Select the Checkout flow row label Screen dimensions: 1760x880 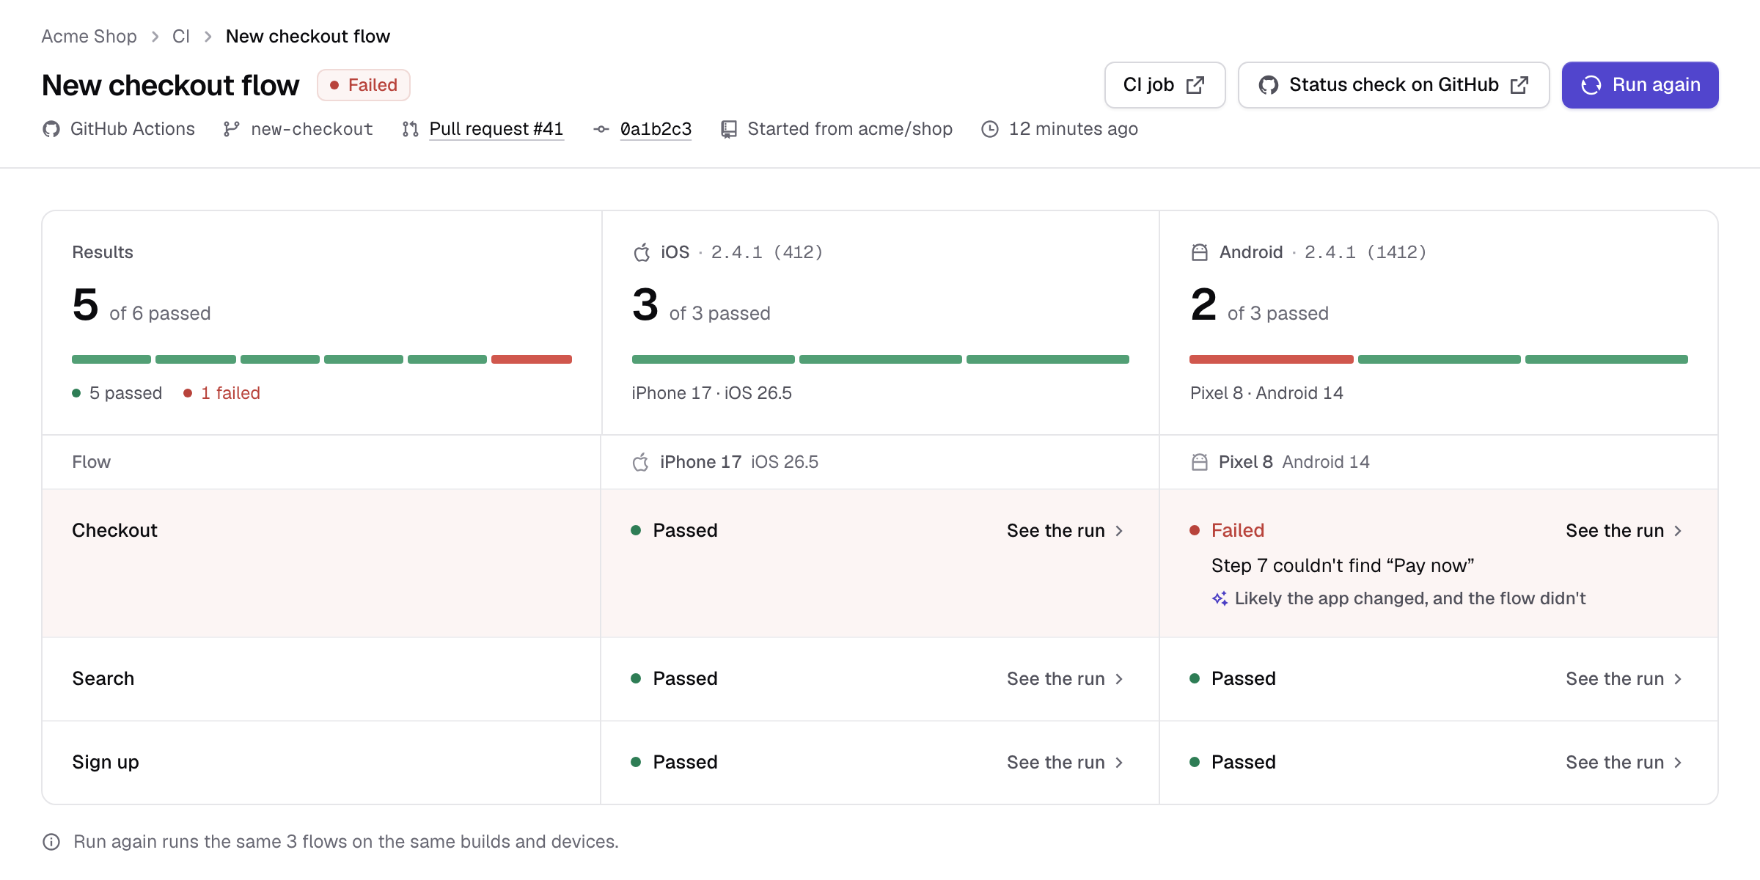pyautogui.click(x=114, y=531)
